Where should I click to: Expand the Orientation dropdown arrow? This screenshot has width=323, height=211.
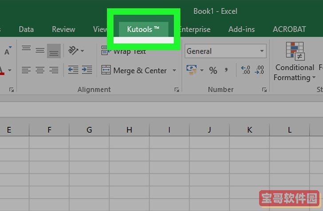[83, 51]
